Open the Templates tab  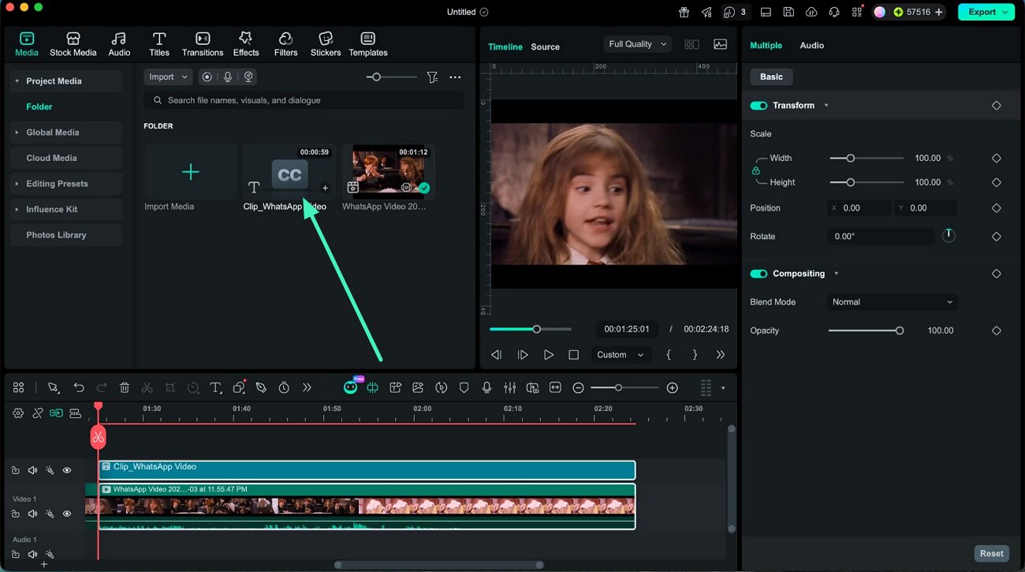[x=368, y=44]
